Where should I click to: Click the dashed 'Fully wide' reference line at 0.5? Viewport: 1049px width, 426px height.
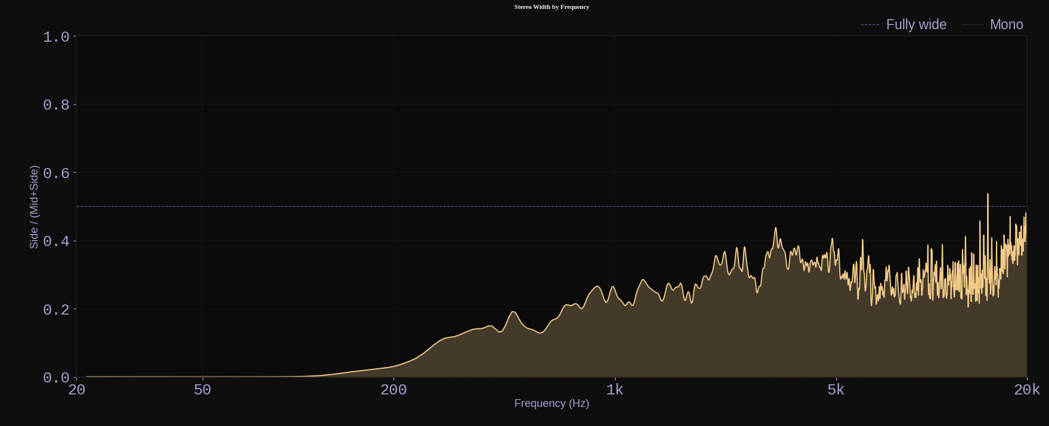pyautogui.click(x=551, y=207)
